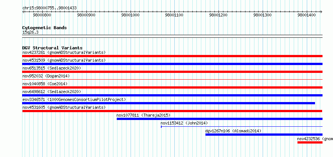The width and height of the screenshot is (333, 157).
Task: Open nsv6498612 (Sedlazeck2020) variant label
Action: (52, 92)
